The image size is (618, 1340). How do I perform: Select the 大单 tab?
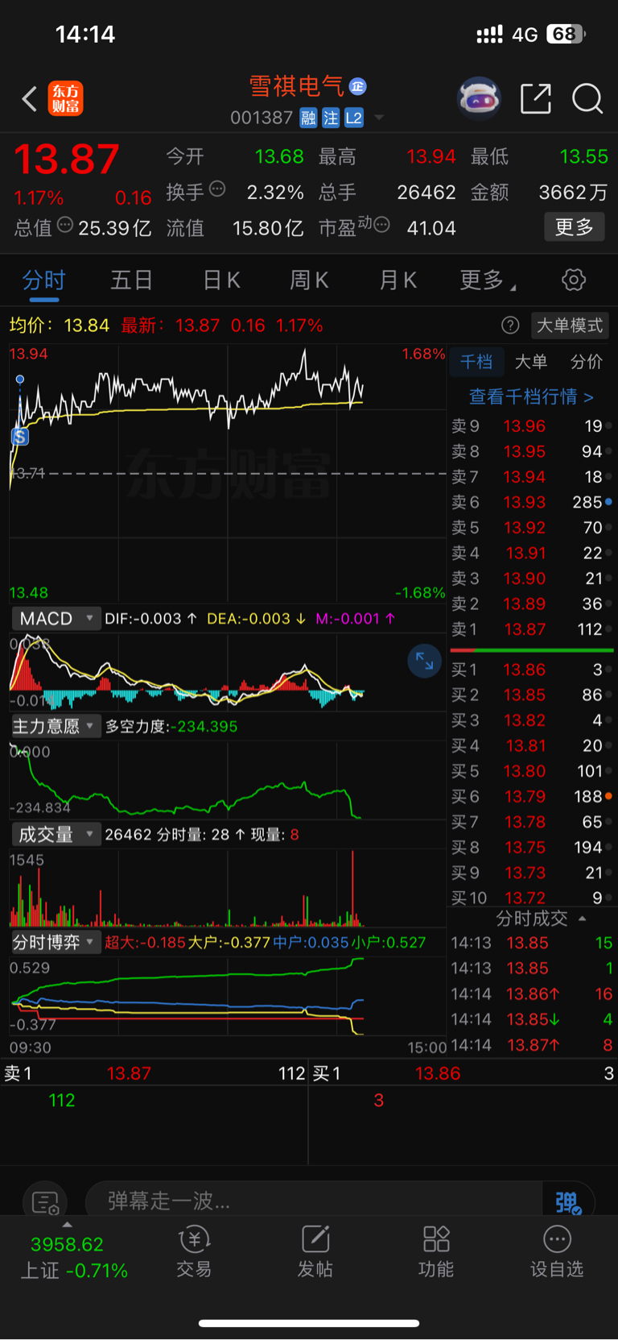(531, 362)
